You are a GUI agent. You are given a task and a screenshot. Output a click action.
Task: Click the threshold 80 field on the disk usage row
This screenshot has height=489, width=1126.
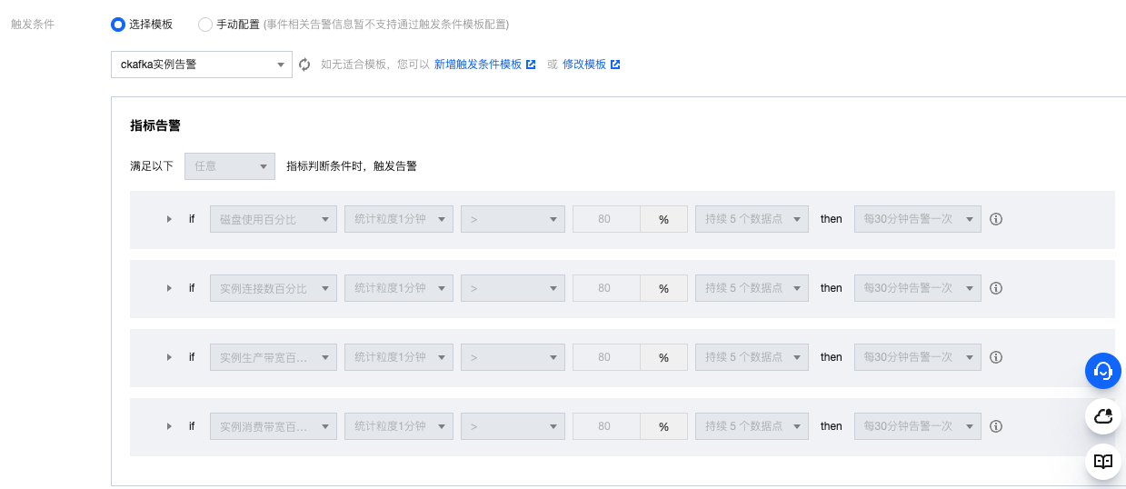(x=605, y=219)
